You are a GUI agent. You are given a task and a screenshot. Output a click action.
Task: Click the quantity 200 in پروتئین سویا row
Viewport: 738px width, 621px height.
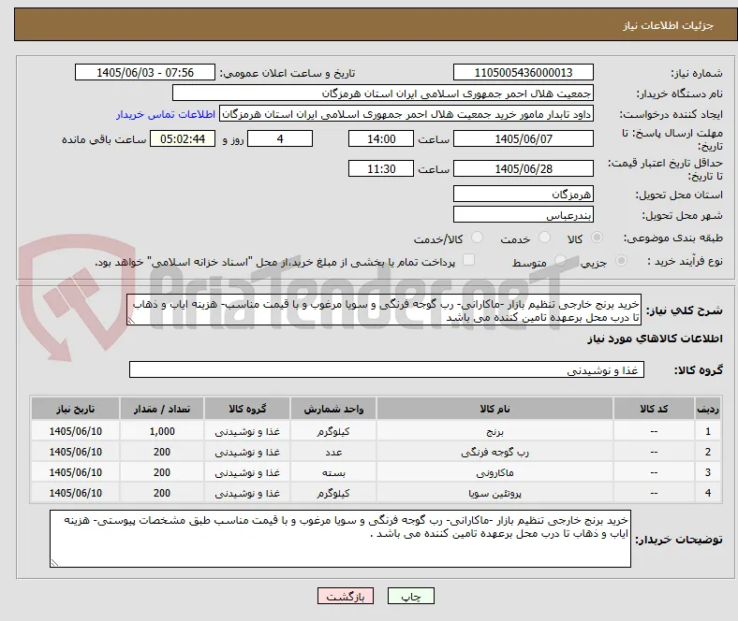162,493
